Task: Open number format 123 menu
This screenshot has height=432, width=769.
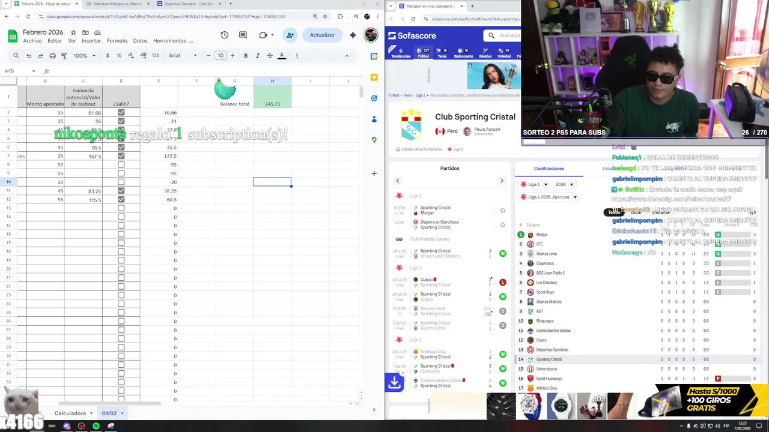Action: (155, 56)
